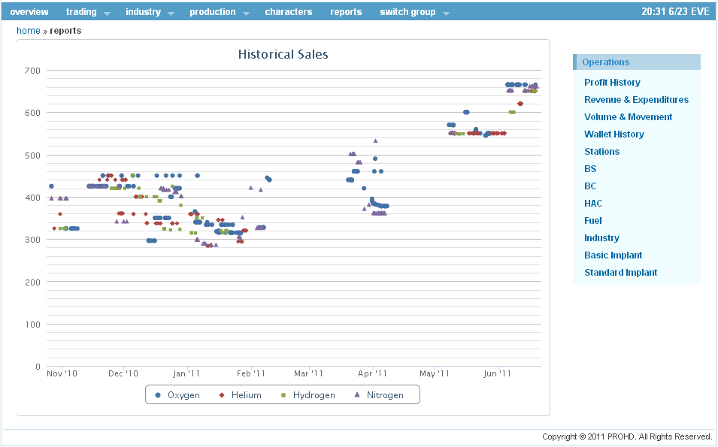Select the Stations report link
Viewport: 718px width, 447px height.
(601, 152)
